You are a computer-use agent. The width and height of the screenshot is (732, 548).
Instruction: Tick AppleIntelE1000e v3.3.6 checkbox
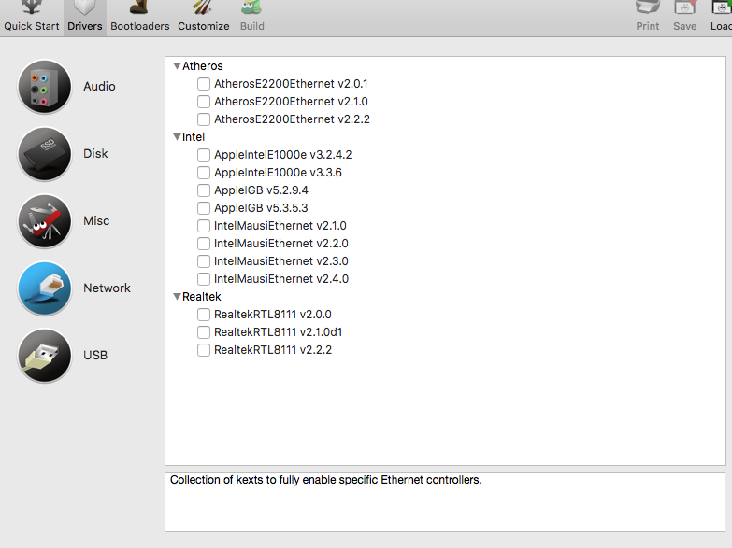point(204,173)
